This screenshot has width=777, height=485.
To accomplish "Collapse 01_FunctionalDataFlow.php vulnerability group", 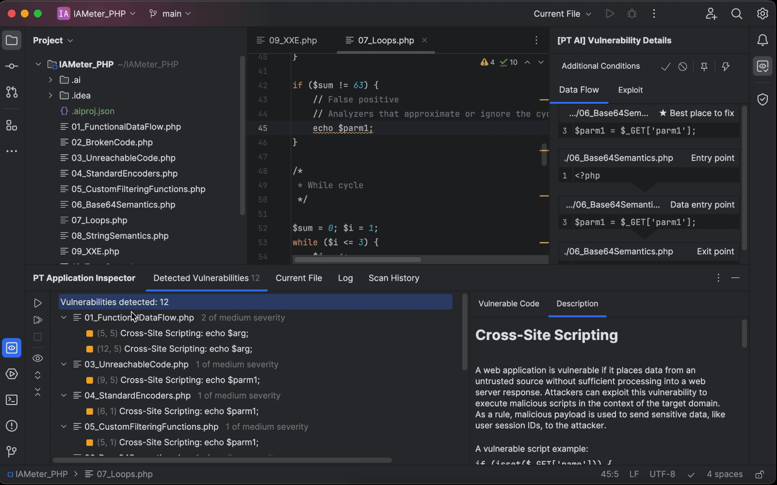I will [x=64, y=318].
